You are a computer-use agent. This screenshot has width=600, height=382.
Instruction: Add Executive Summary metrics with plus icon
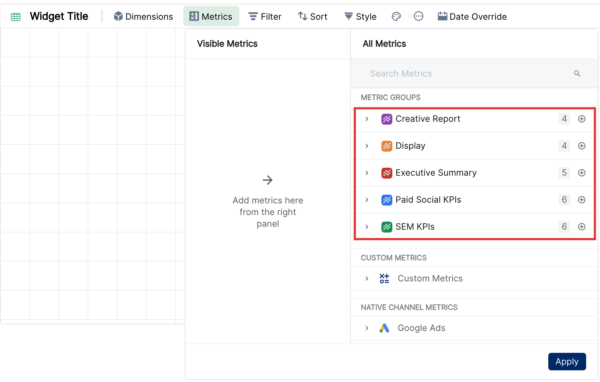pos(582,173)
